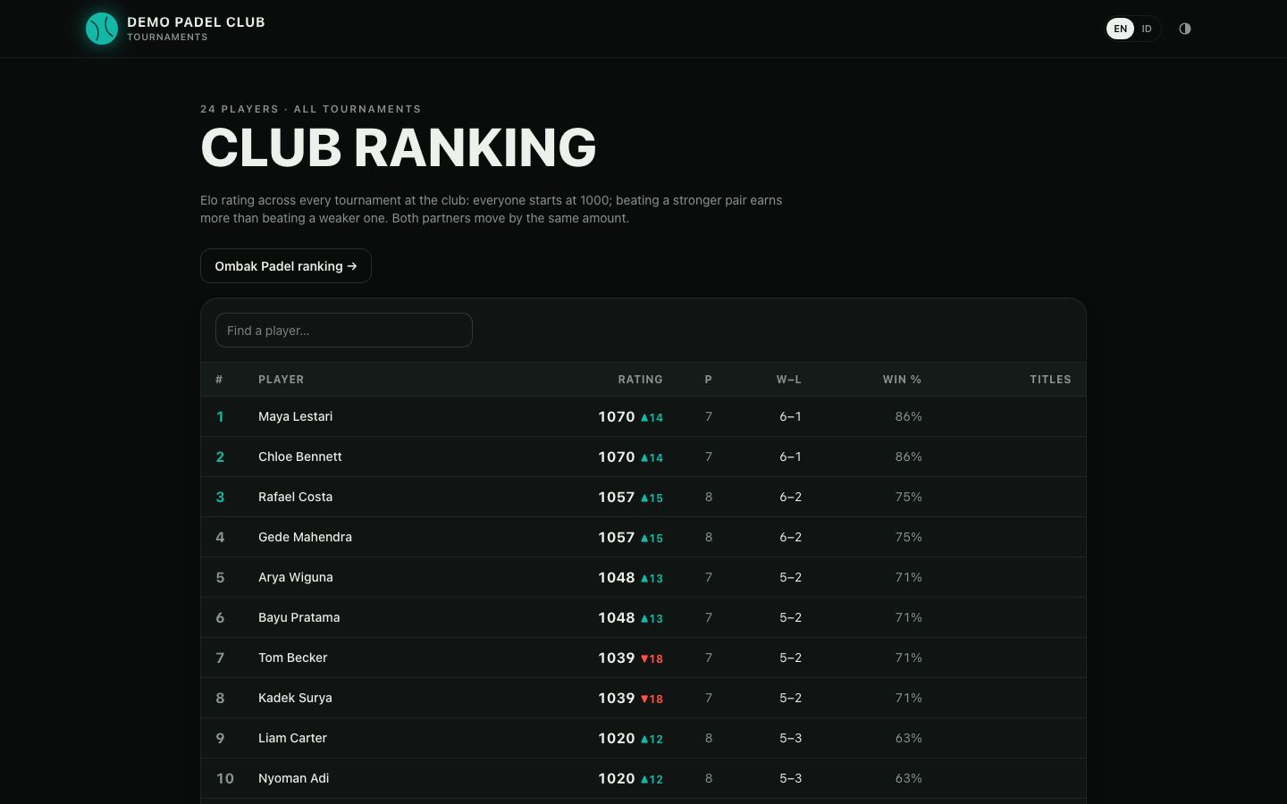Viewport: 1287px width, 804px height.
Task: Click the padel ball club logo icon
Action: [x=102, y=29]
